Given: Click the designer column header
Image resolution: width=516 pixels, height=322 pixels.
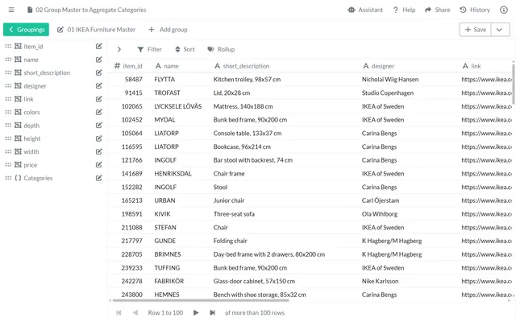Looking at the screenshot, I should [383, 66].
